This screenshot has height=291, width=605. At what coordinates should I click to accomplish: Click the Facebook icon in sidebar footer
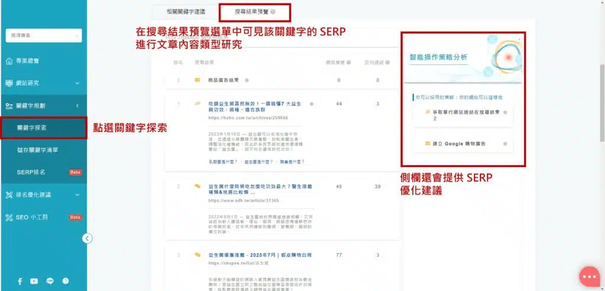click(19, 282)
